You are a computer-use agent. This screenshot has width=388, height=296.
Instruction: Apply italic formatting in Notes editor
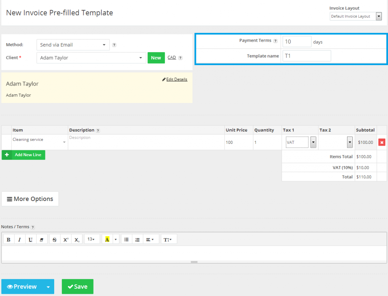19,239
